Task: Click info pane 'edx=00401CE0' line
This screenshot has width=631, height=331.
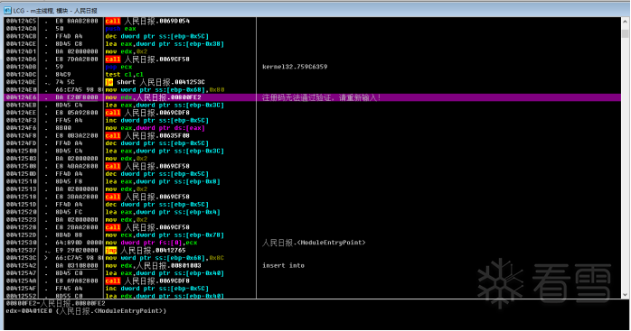Action: coord(86,311)
